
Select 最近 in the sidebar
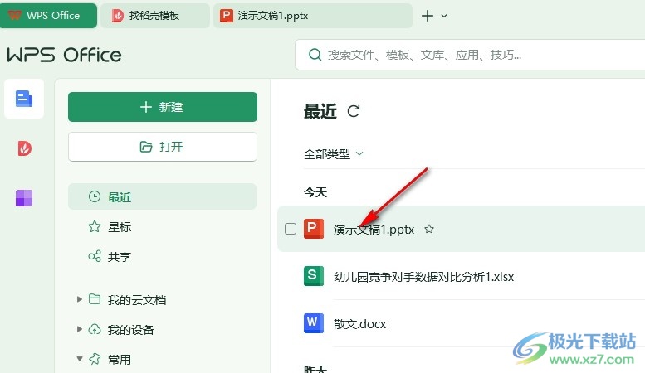[162, 196]
